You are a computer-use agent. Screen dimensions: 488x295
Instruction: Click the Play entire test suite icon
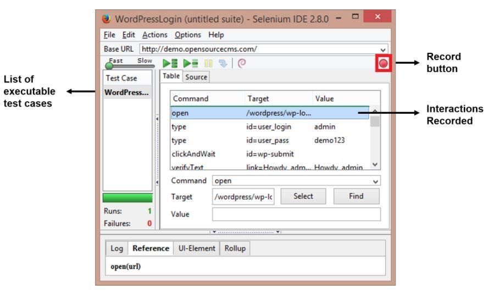pos(170,63)
